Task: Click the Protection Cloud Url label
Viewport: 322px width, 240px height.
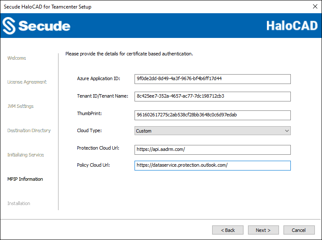Action: pos(98,148)
